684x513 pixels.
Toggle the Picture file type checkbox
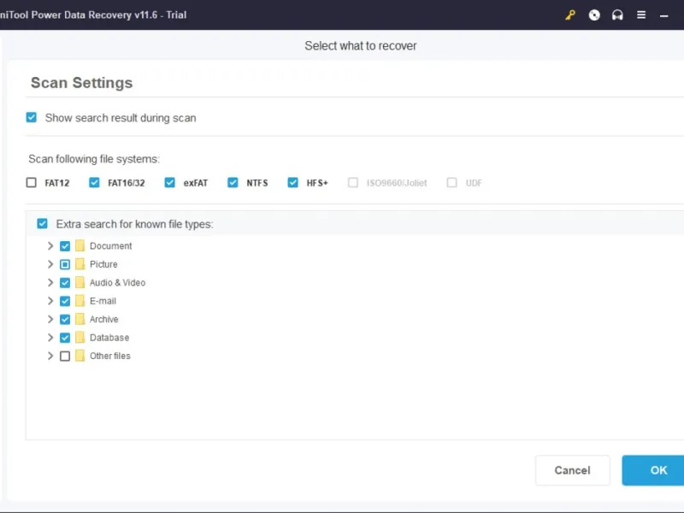point(65,264)
